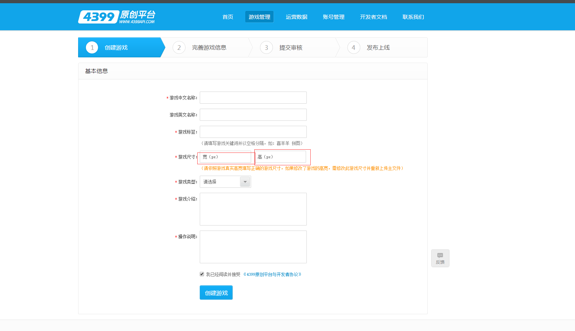This screenshot has height=331, width=575.
Task: Click step 1 创建游戏 wizard icon
Action: point(92,47)
